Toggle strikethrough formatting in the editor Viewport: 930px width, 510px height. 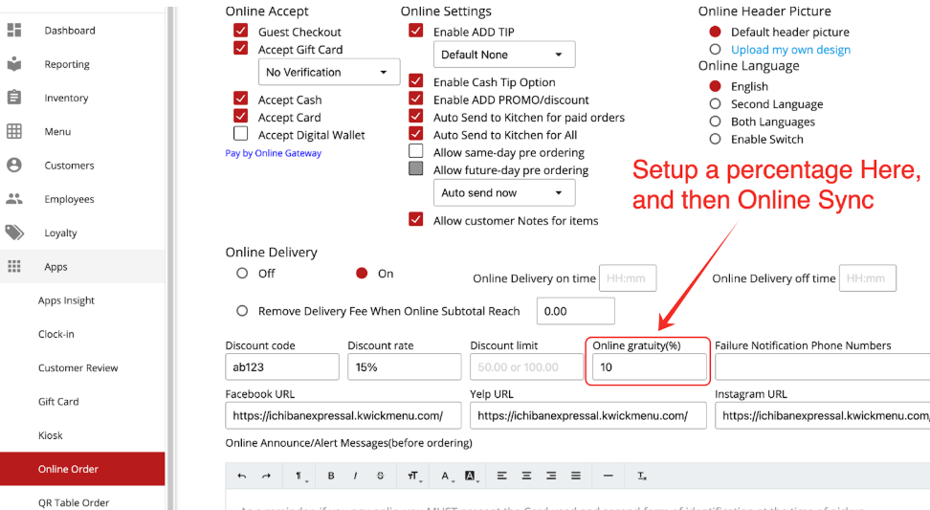(x=380, y=476)
